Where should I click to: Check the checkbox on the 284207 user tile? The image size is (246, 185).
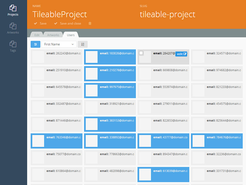click(x=141, y=53)
